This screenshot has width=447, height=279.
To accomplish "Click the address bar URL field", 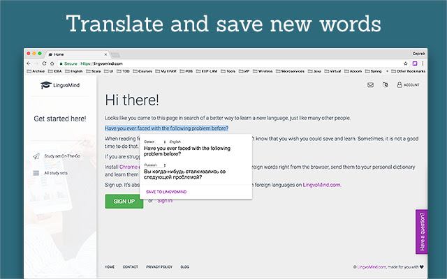I will pos(210,63).
